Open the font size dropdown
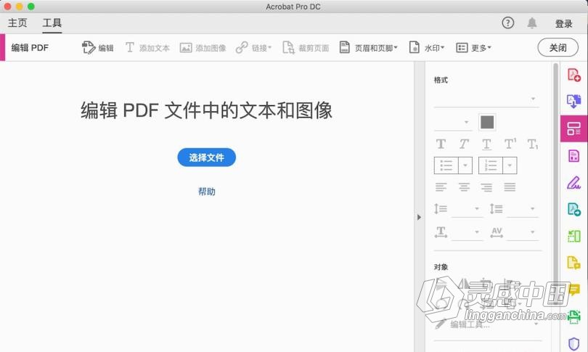 click(x=452, y=122)
